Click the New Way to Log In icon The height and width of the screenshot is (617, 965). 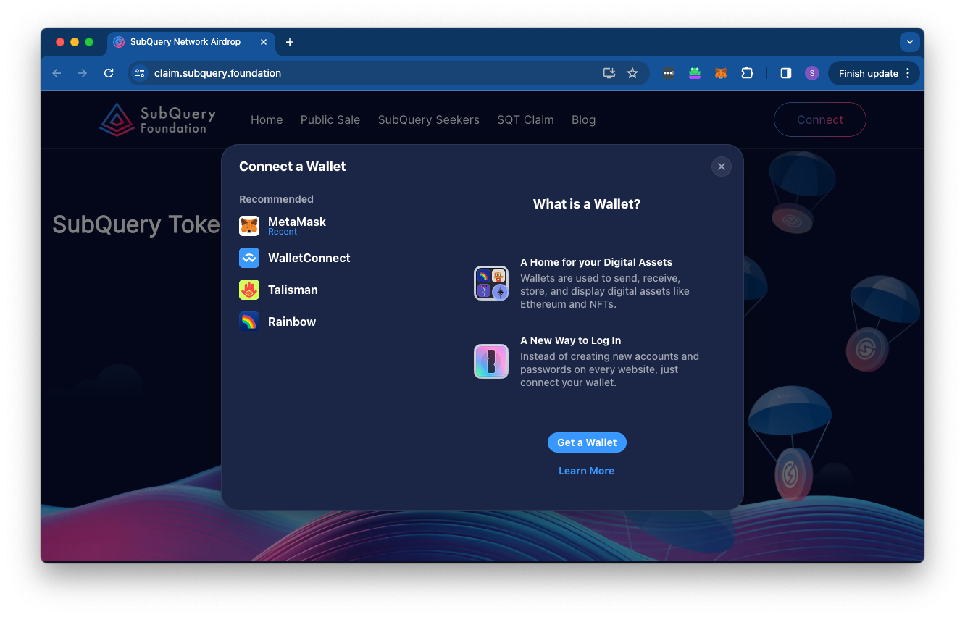(491, 361)
